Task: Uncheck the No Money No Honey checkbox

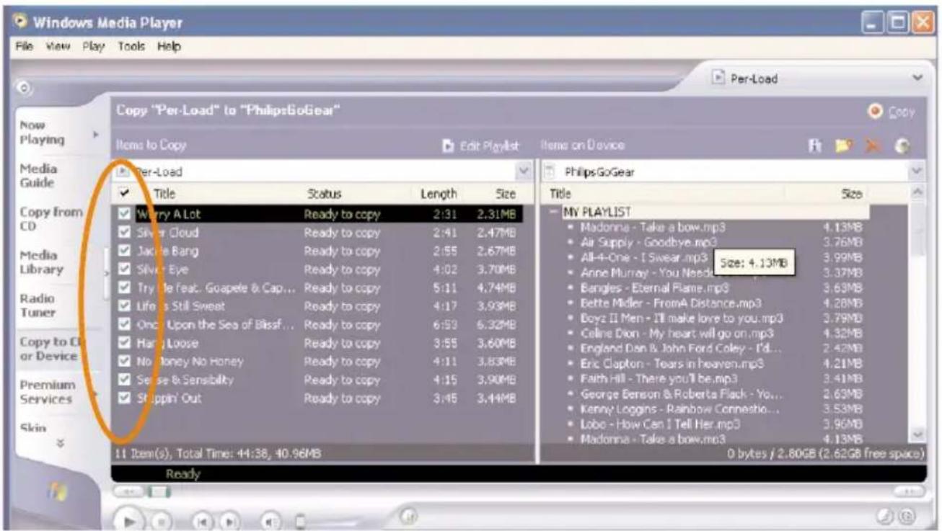Action: [124, 361]
